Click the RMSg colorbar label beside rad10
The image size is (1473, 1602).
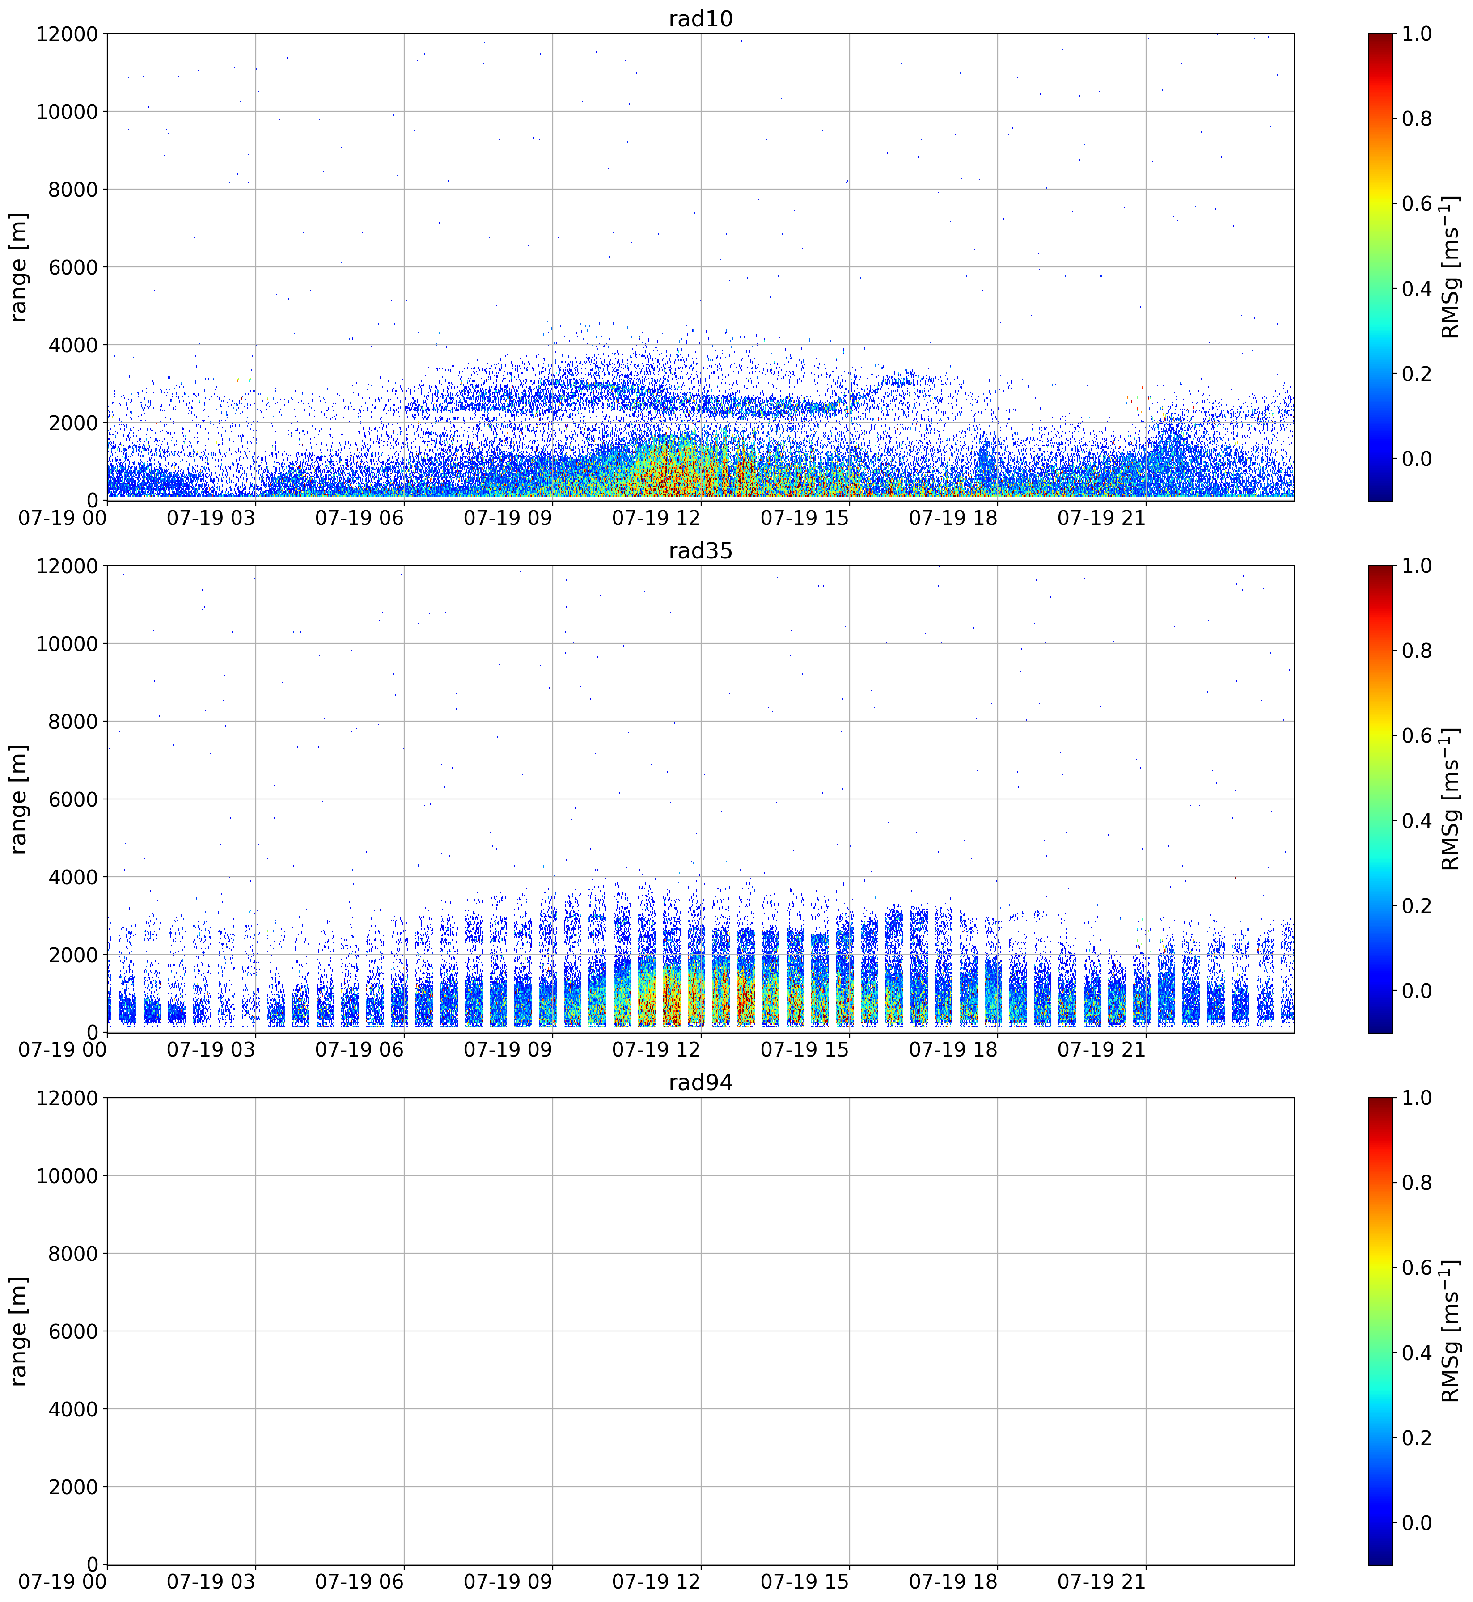point(1450,267)
